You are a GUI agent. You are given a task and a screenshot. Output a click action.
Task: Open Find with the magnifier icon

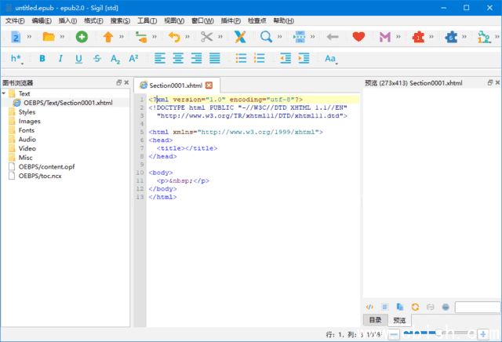266,37
